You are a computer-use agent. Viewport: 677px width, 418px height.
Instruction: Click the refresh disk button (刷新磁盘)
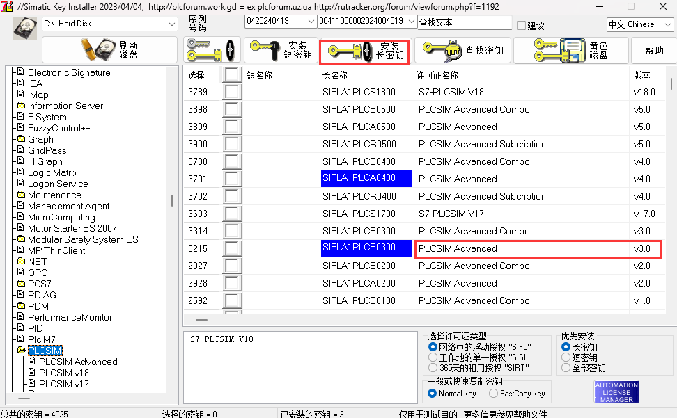(x=109, y=50)
